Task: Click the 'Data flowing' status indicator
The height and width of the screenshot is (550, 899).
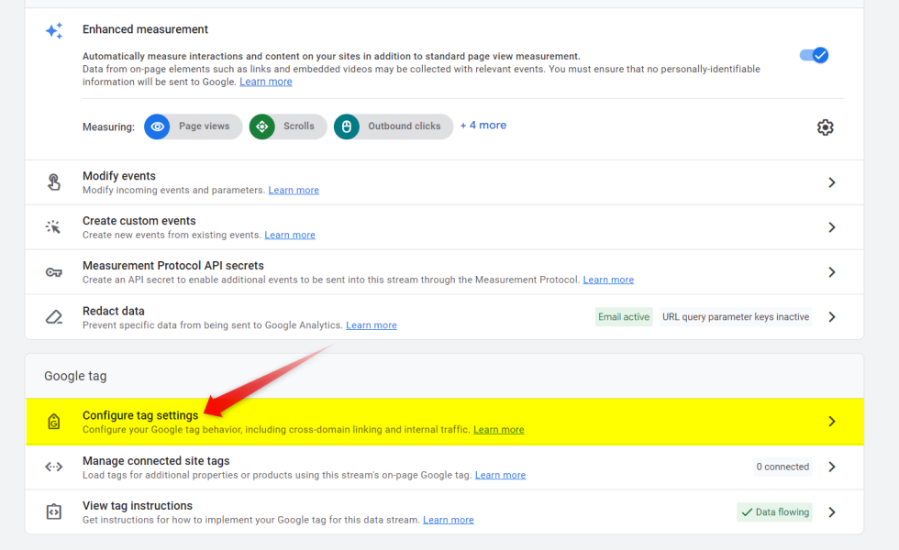Action: [x=774, y=511]
